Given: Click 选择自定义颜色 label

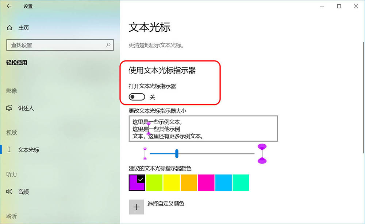Looking at the screenshot, I should tap(166, 204).
